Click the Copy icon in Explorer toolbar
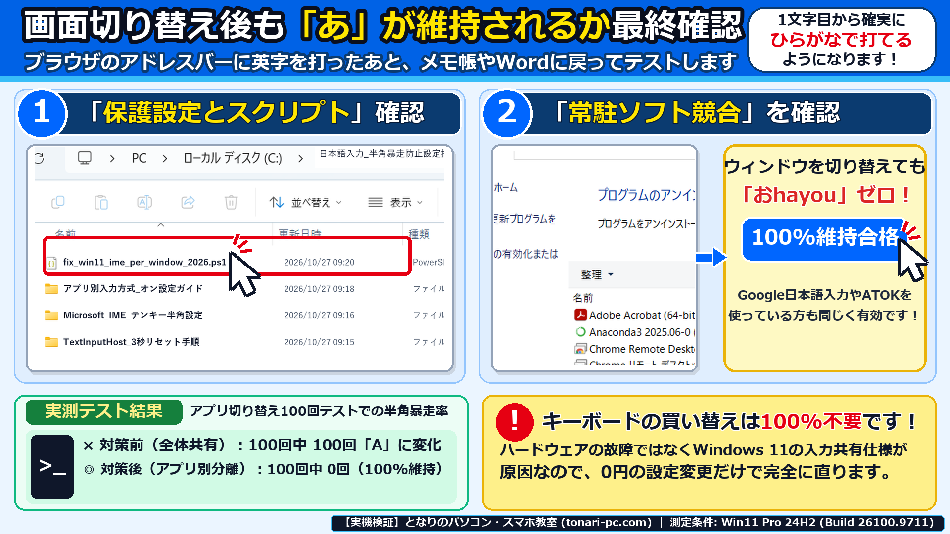 point(58,202)
